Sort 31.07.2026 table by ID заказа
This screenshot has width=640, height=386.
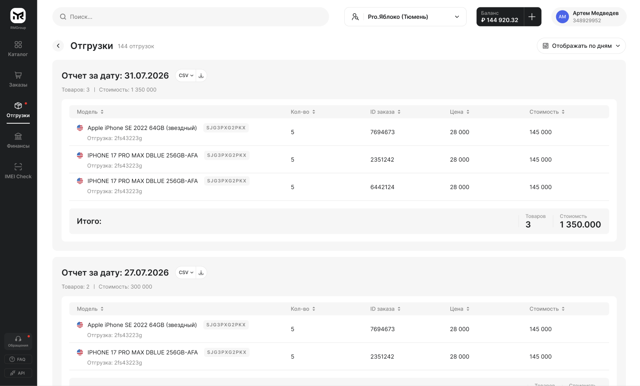(385, 112)
